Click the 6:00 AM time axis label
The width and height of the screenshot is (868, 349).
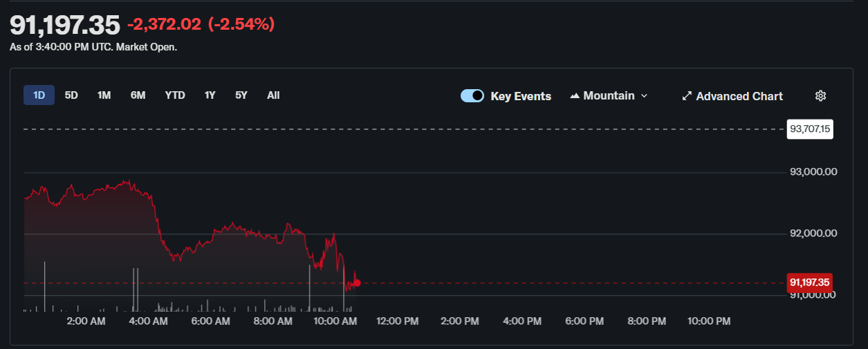(210, 321)
